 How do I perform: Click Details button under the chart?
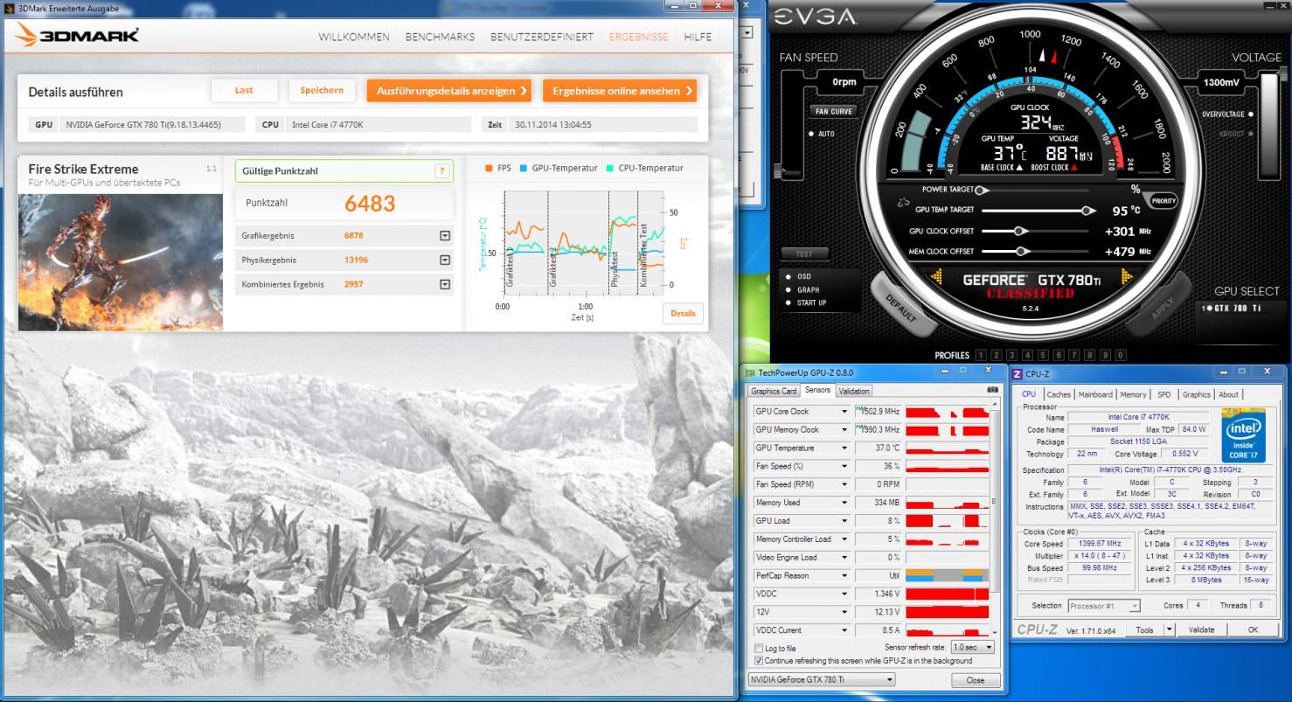(683, 313)
